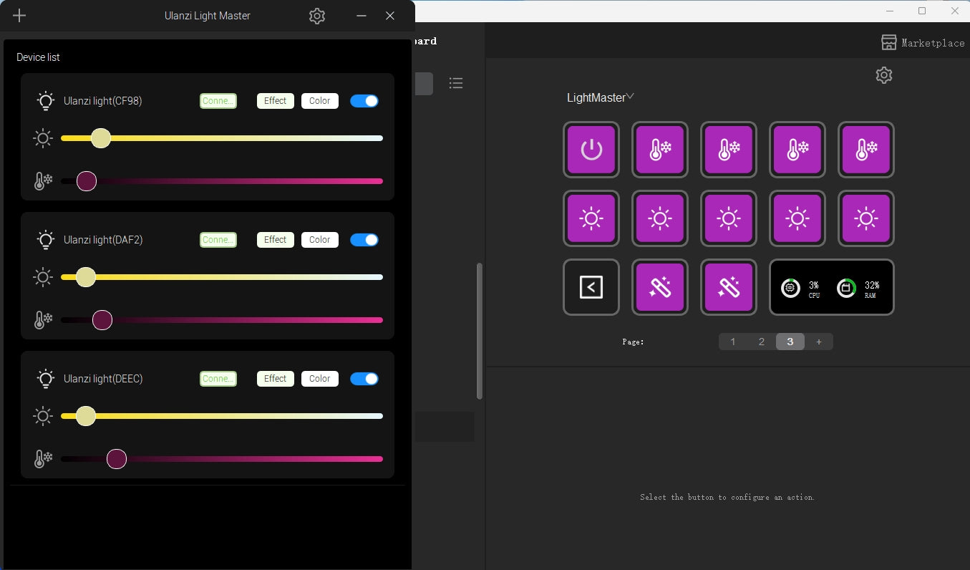This screenshot has width=970, height=570.
Task: Click the plus icon to add a device
Action: point(19,16)
